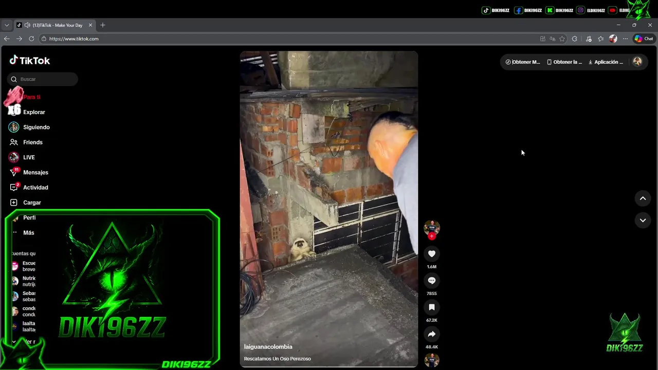Click the Actividad chat icon with badge
This screenshot has width=658, height=370.
tap(14, 188)
